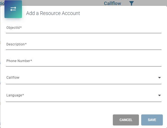Focus the ObjectId input field

(x=84, y=28)
